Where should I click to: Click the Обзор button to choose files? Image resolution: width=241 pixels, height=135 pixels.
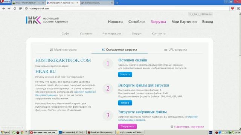(125, 103)
